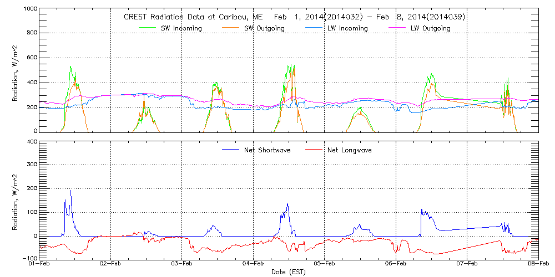Select the LW Outgoing legend label
This screenshot has height=277, width=555.
tap(430, 28)
